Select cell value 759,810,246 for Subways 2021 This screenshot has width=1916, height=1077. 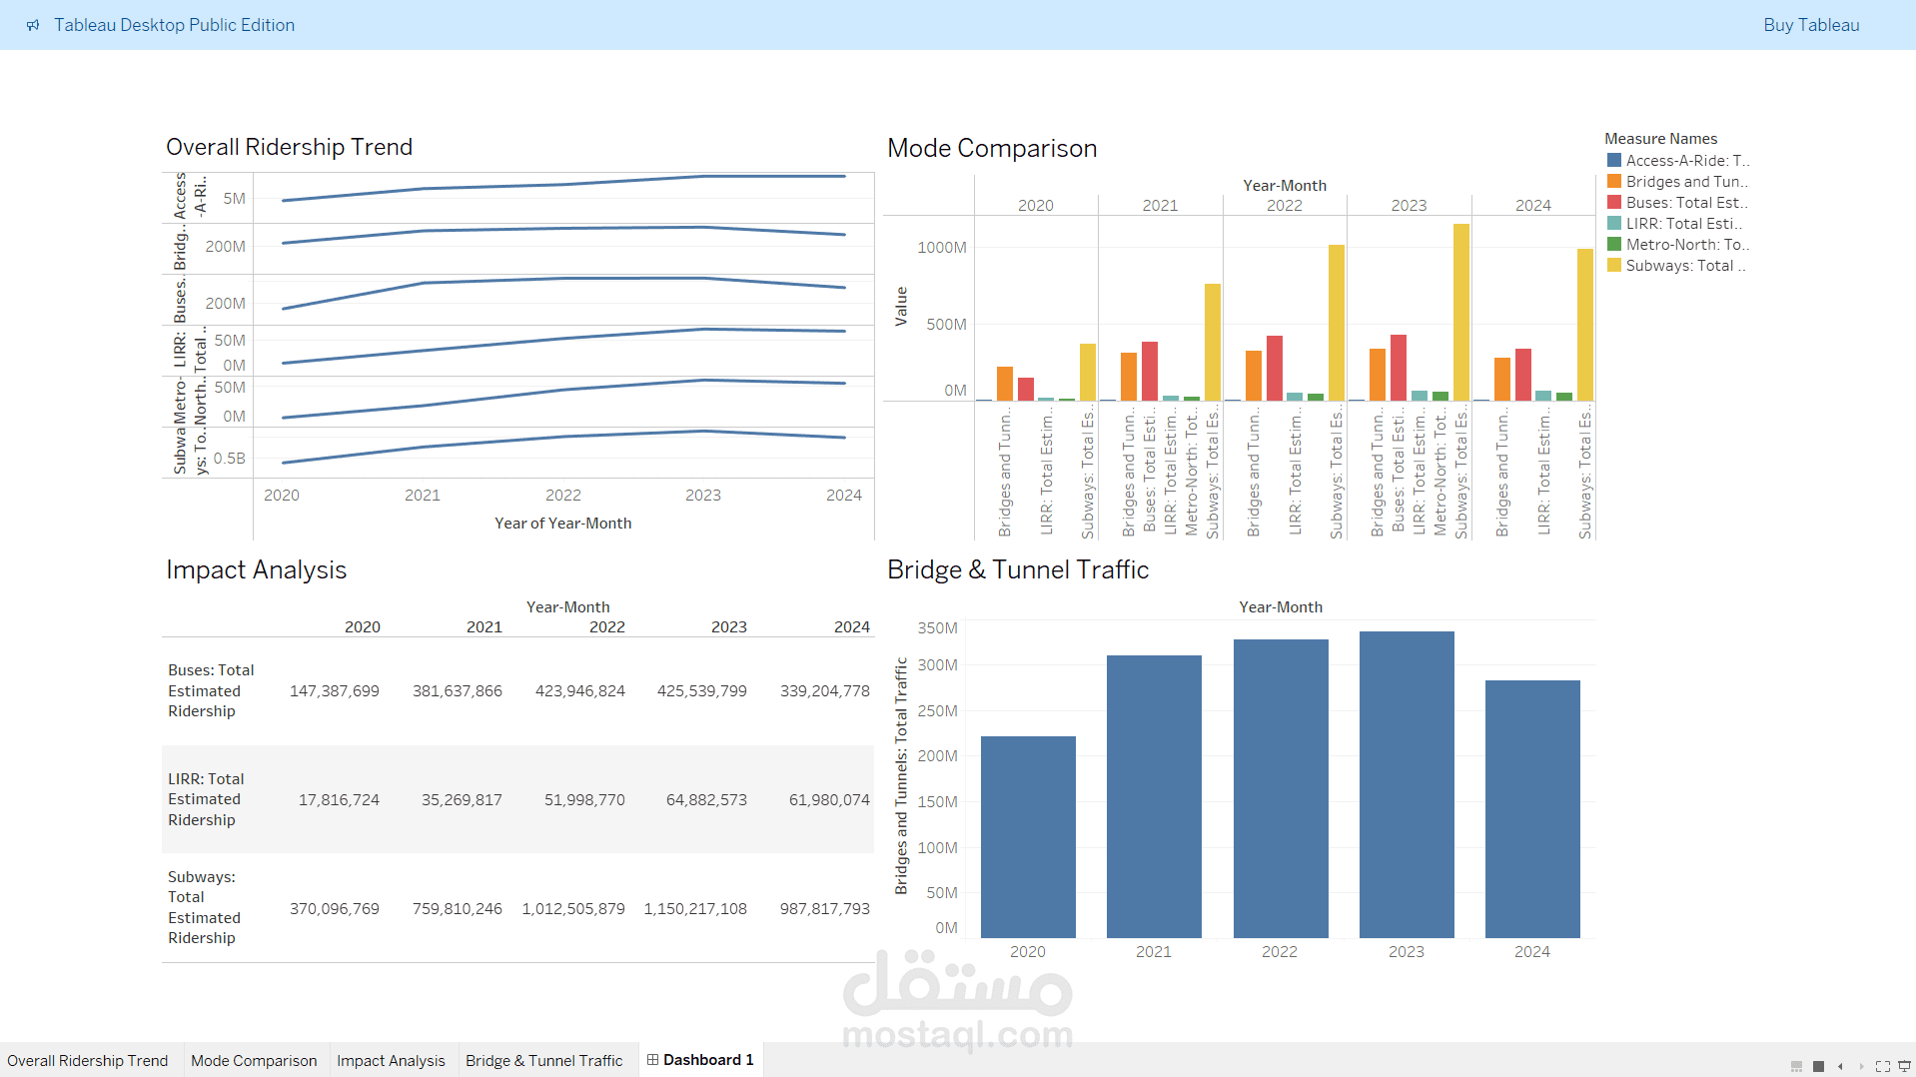458,908
